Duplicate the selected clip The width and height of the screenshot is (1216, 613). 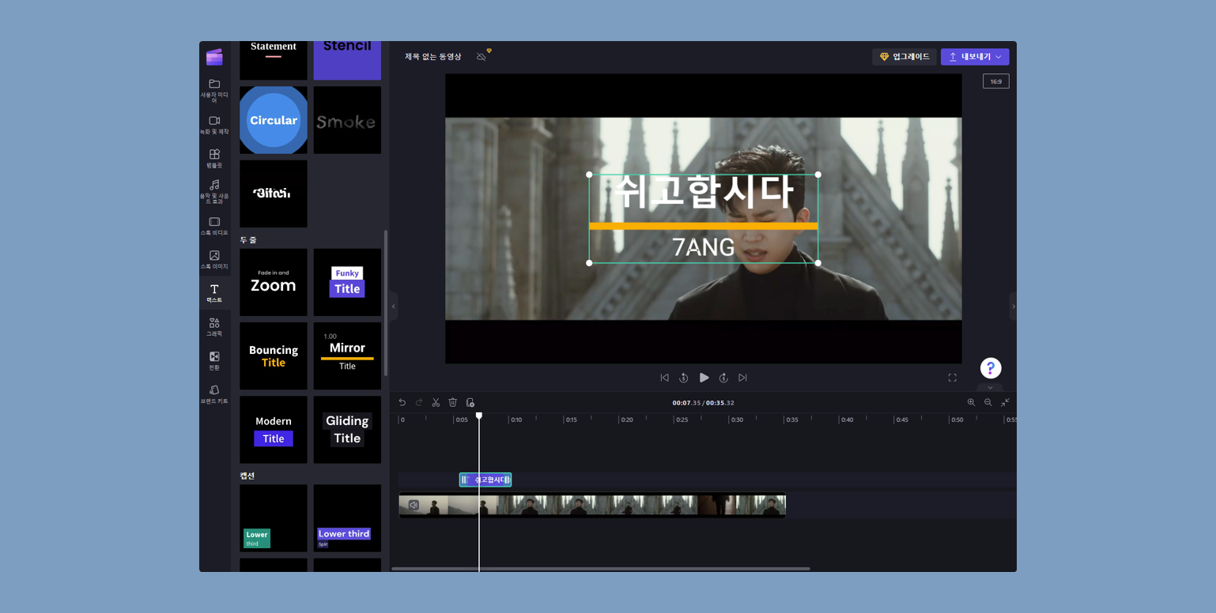470,402
